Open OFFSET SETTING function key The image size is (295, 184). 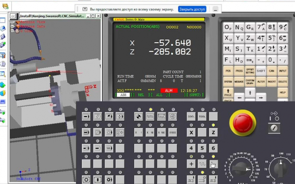pyautogui.click(x=250, y=71)
